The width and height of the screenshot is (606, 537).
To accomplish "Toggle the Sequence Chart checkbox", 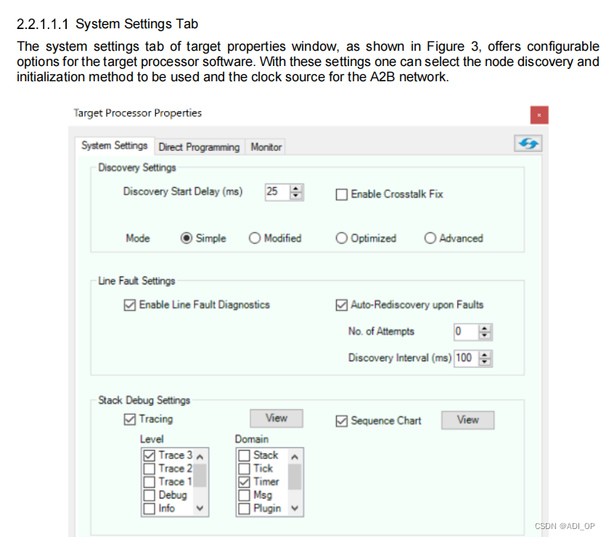I will pyautogui.click(x=342, y=421).
